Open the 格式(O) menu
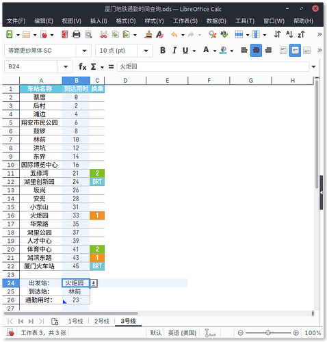This screenshot has width=327, height=342. point(126,21)
